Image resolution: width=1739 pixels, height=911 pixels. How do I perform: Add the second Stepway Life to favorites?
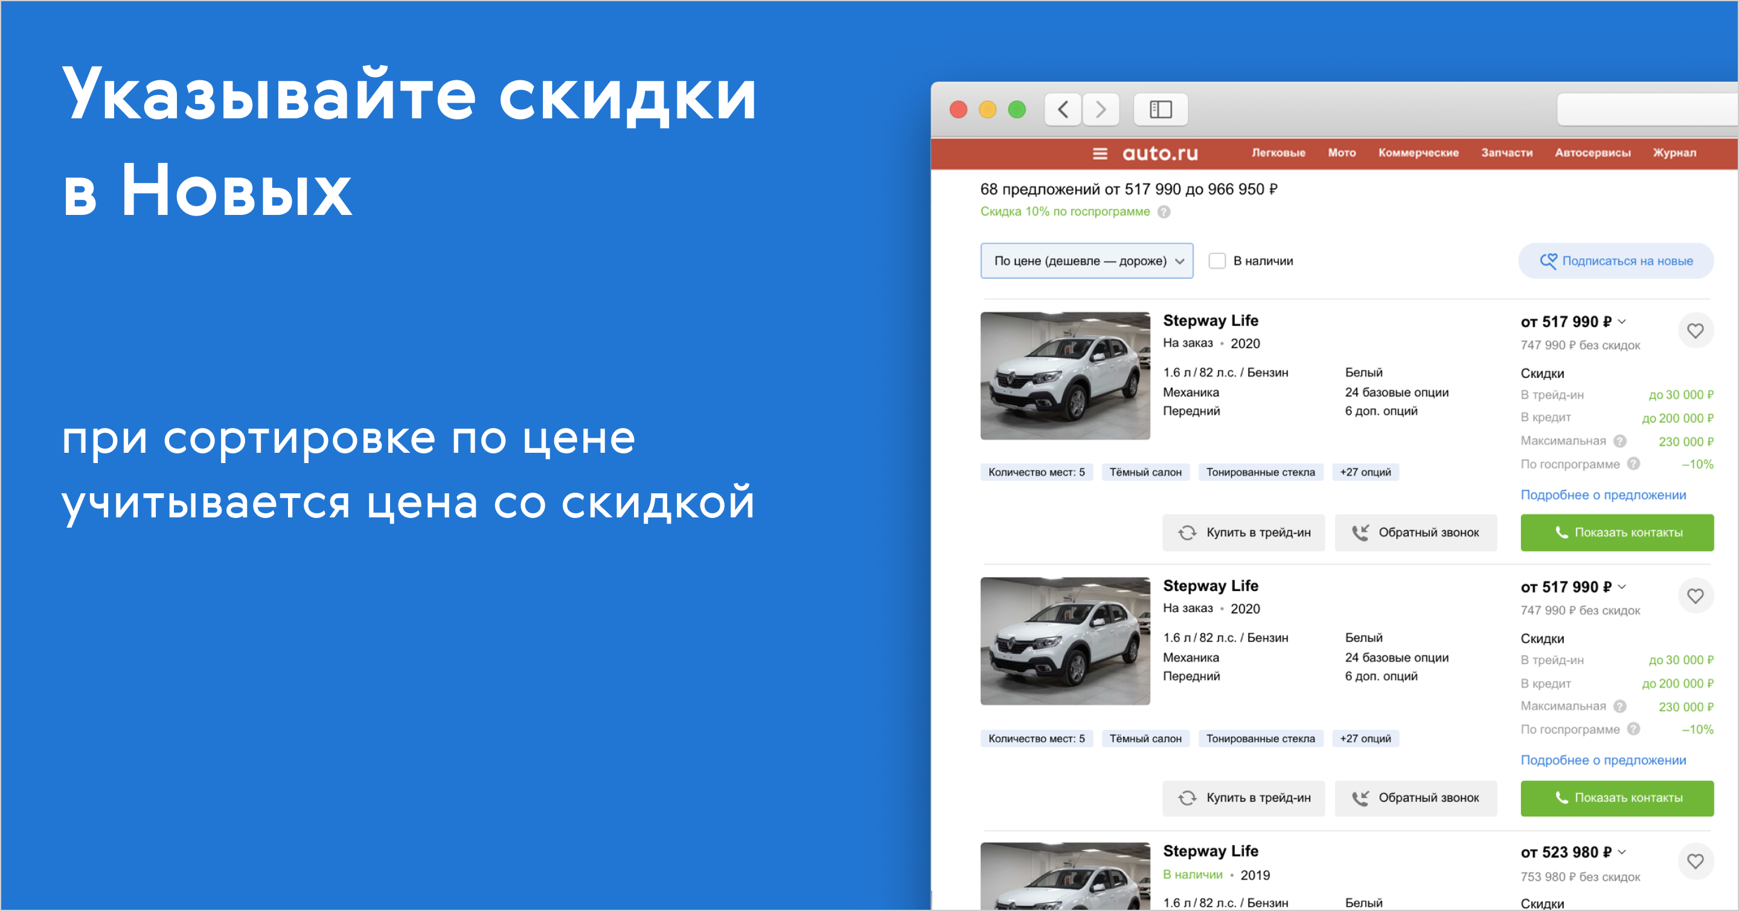click(1695, 596)
